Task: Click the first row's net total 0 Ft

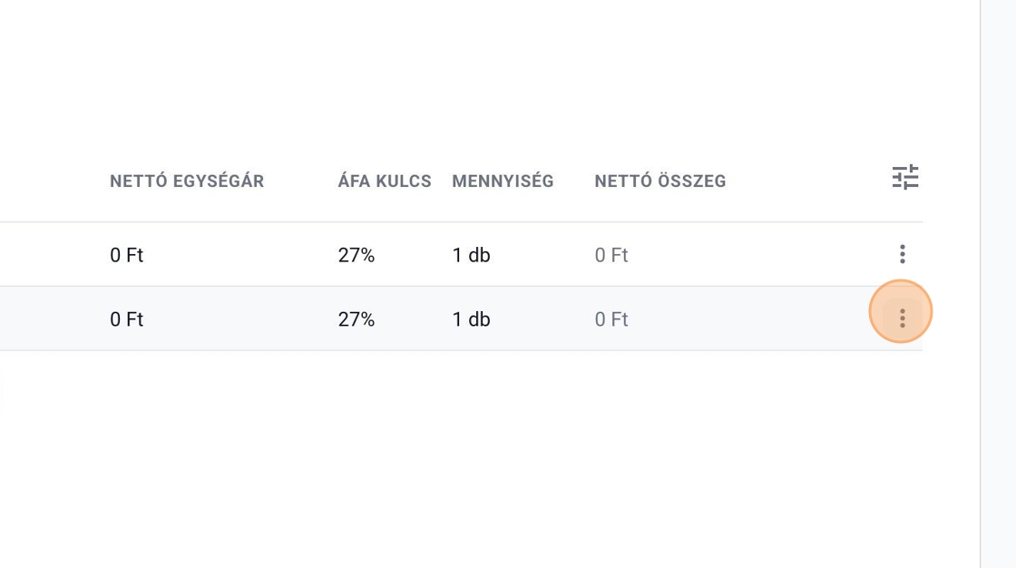Action: 611,256
